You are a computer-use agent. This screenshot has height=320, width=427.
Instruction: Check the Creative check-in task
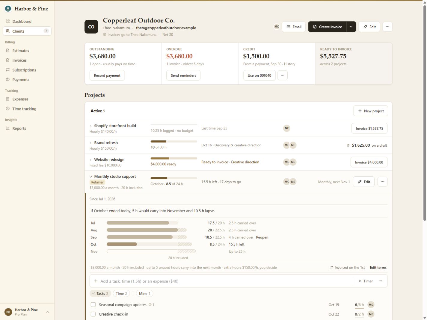[x=93, y=314]
